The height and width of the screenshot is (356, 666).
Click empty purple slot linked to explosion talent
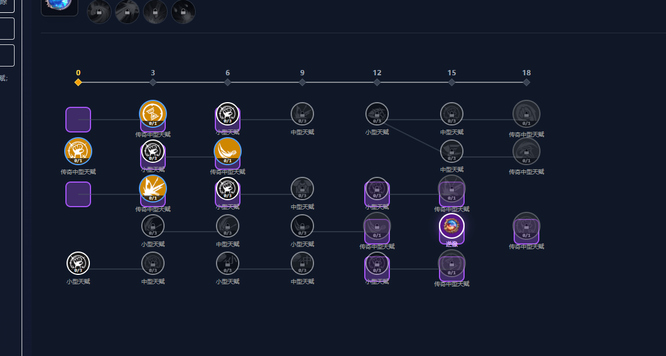click(x=78, y=194)
